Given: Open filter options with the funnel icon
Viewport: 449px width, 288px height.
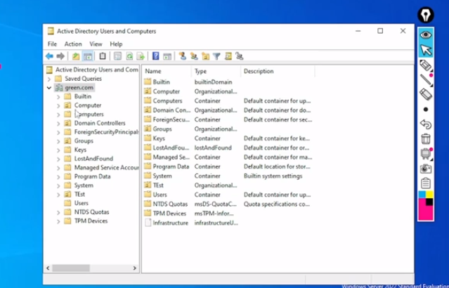Looking at the screenshot, I should click(x=216, y=56).
